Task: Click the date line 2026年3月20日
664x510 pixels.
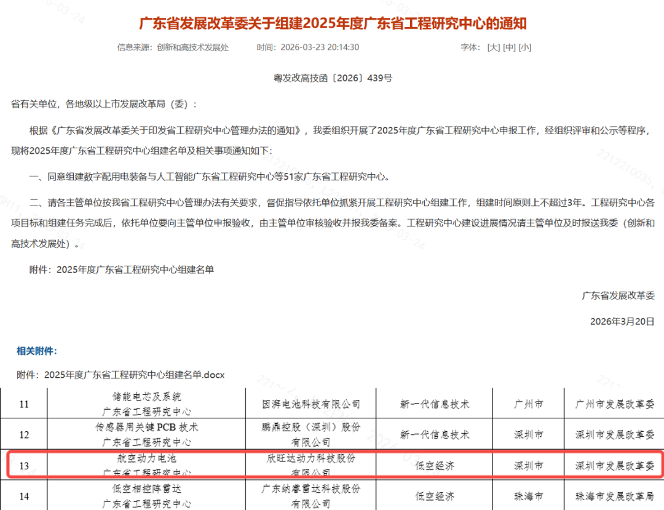Action: [x=622, y=322]
